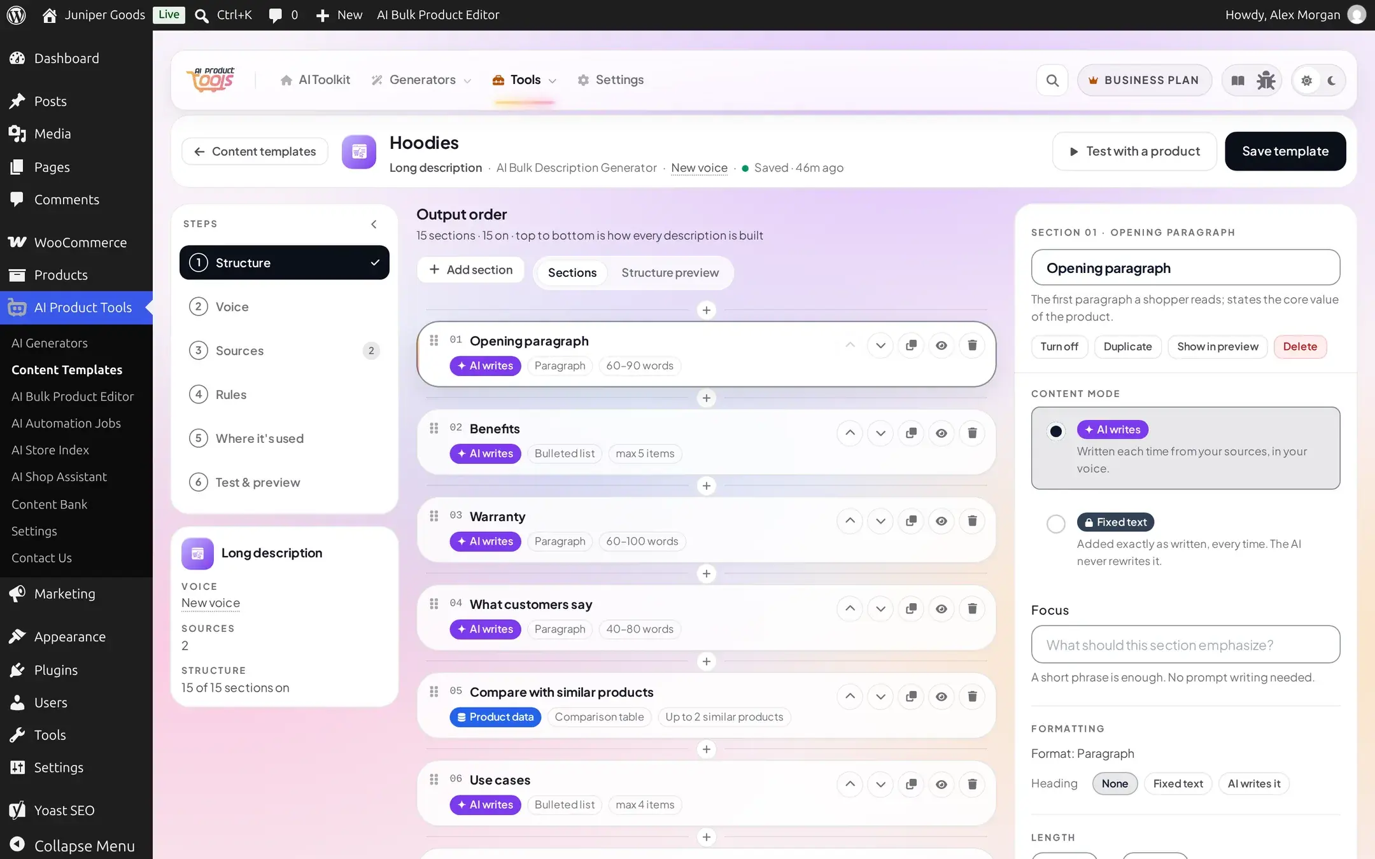Move the Benefits section down
This screenshot has height=859, width=1375.
point(880,433)
